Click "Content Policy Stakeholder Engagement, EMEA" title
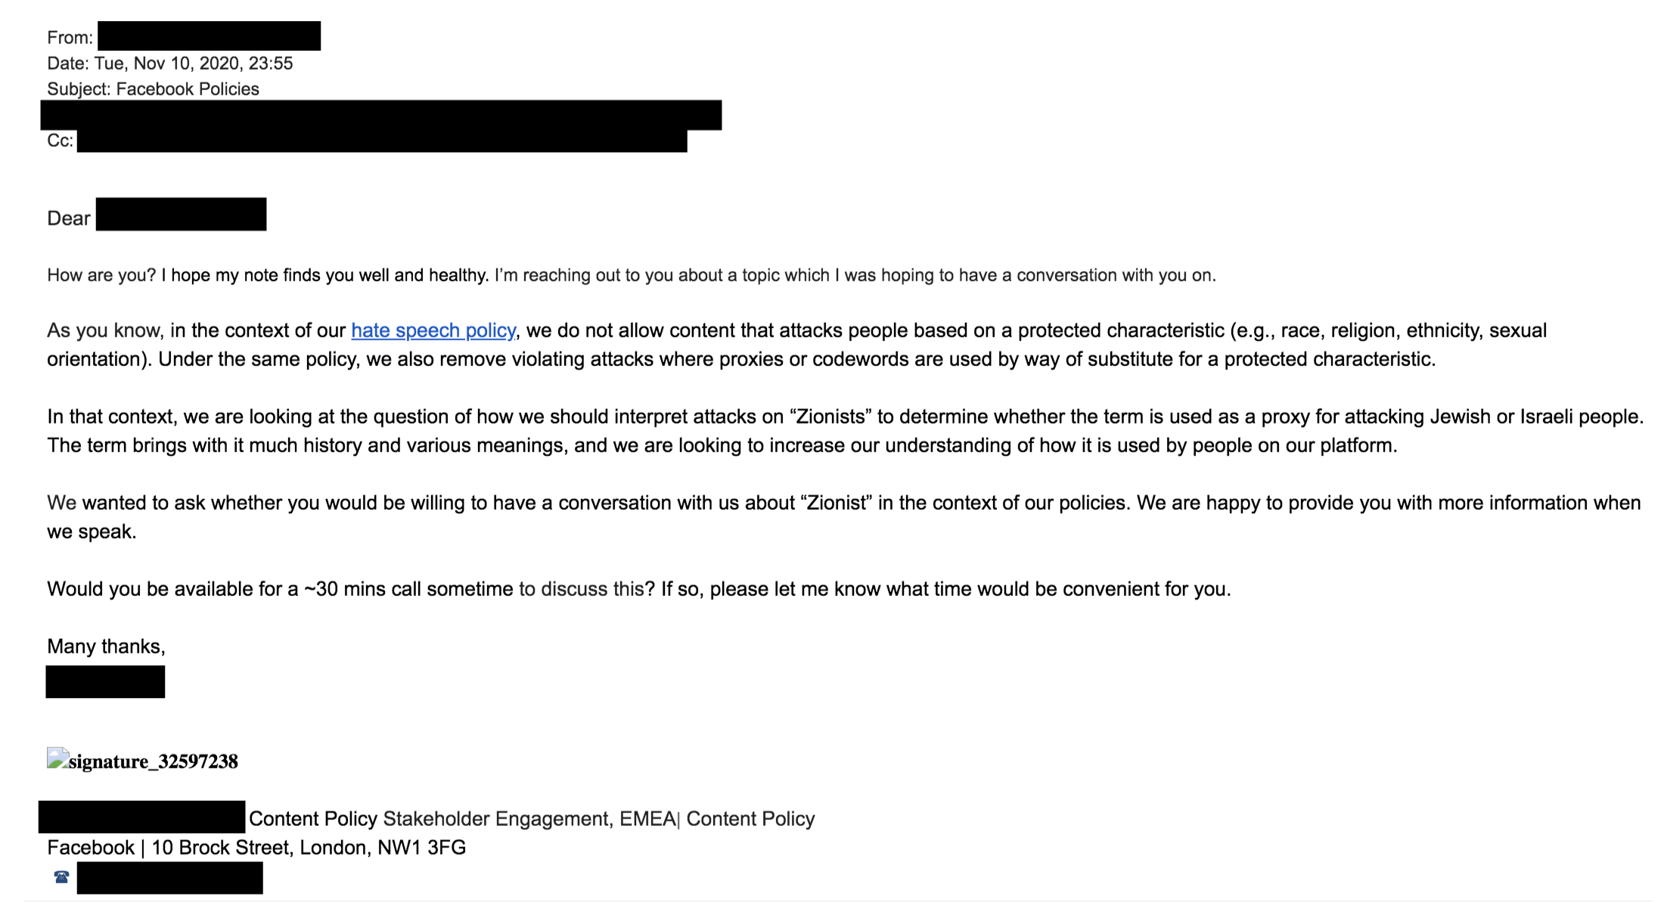 (461, 819)
